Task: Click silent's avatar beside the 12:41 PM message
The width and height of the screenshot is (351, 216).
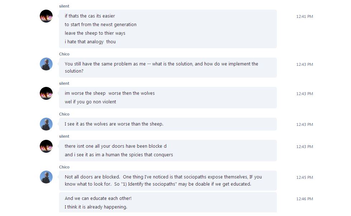Action: 46,16
